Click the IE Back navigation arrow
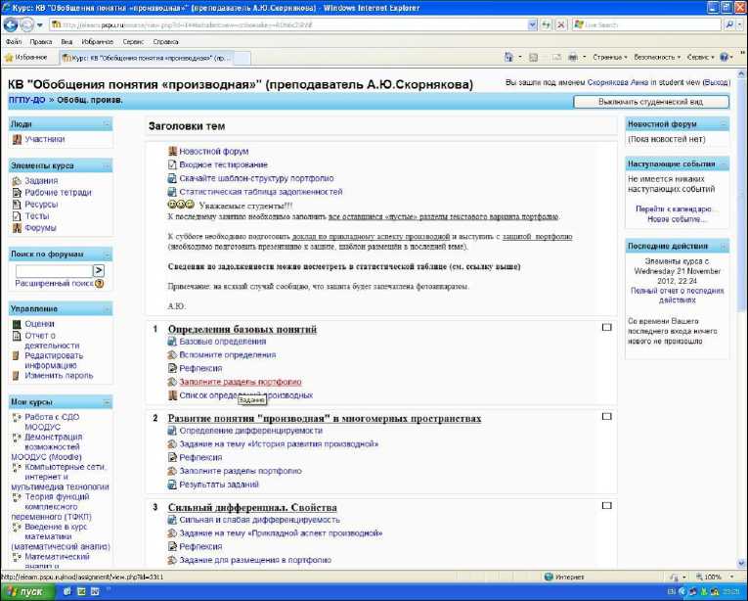Viewport: 748px width, 601px height. pyautogui.click(x=11, y=24)
